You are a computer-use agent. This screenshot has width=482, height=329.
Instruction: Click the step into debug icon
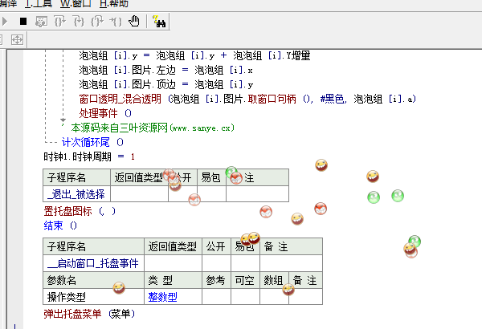(79, 20)
